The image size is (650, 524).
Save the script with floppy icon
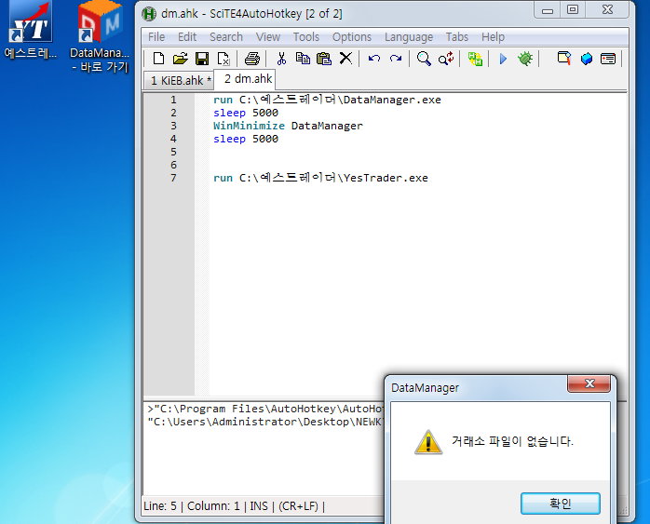pyautogui.click(x=201, y=59)
